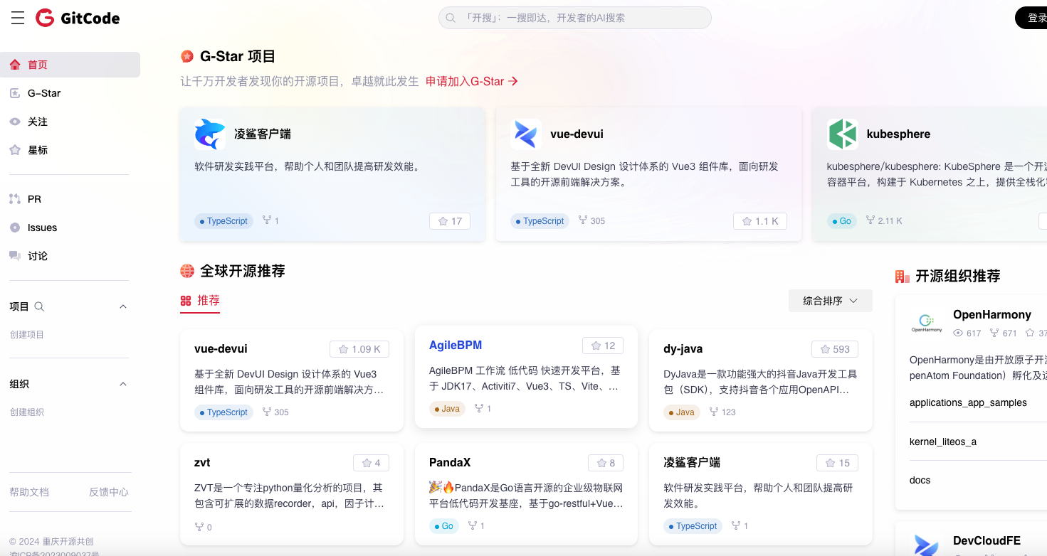Click the PR icon in sidebar

15,199
